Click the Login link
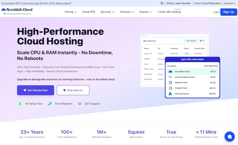 coord(216,12)
